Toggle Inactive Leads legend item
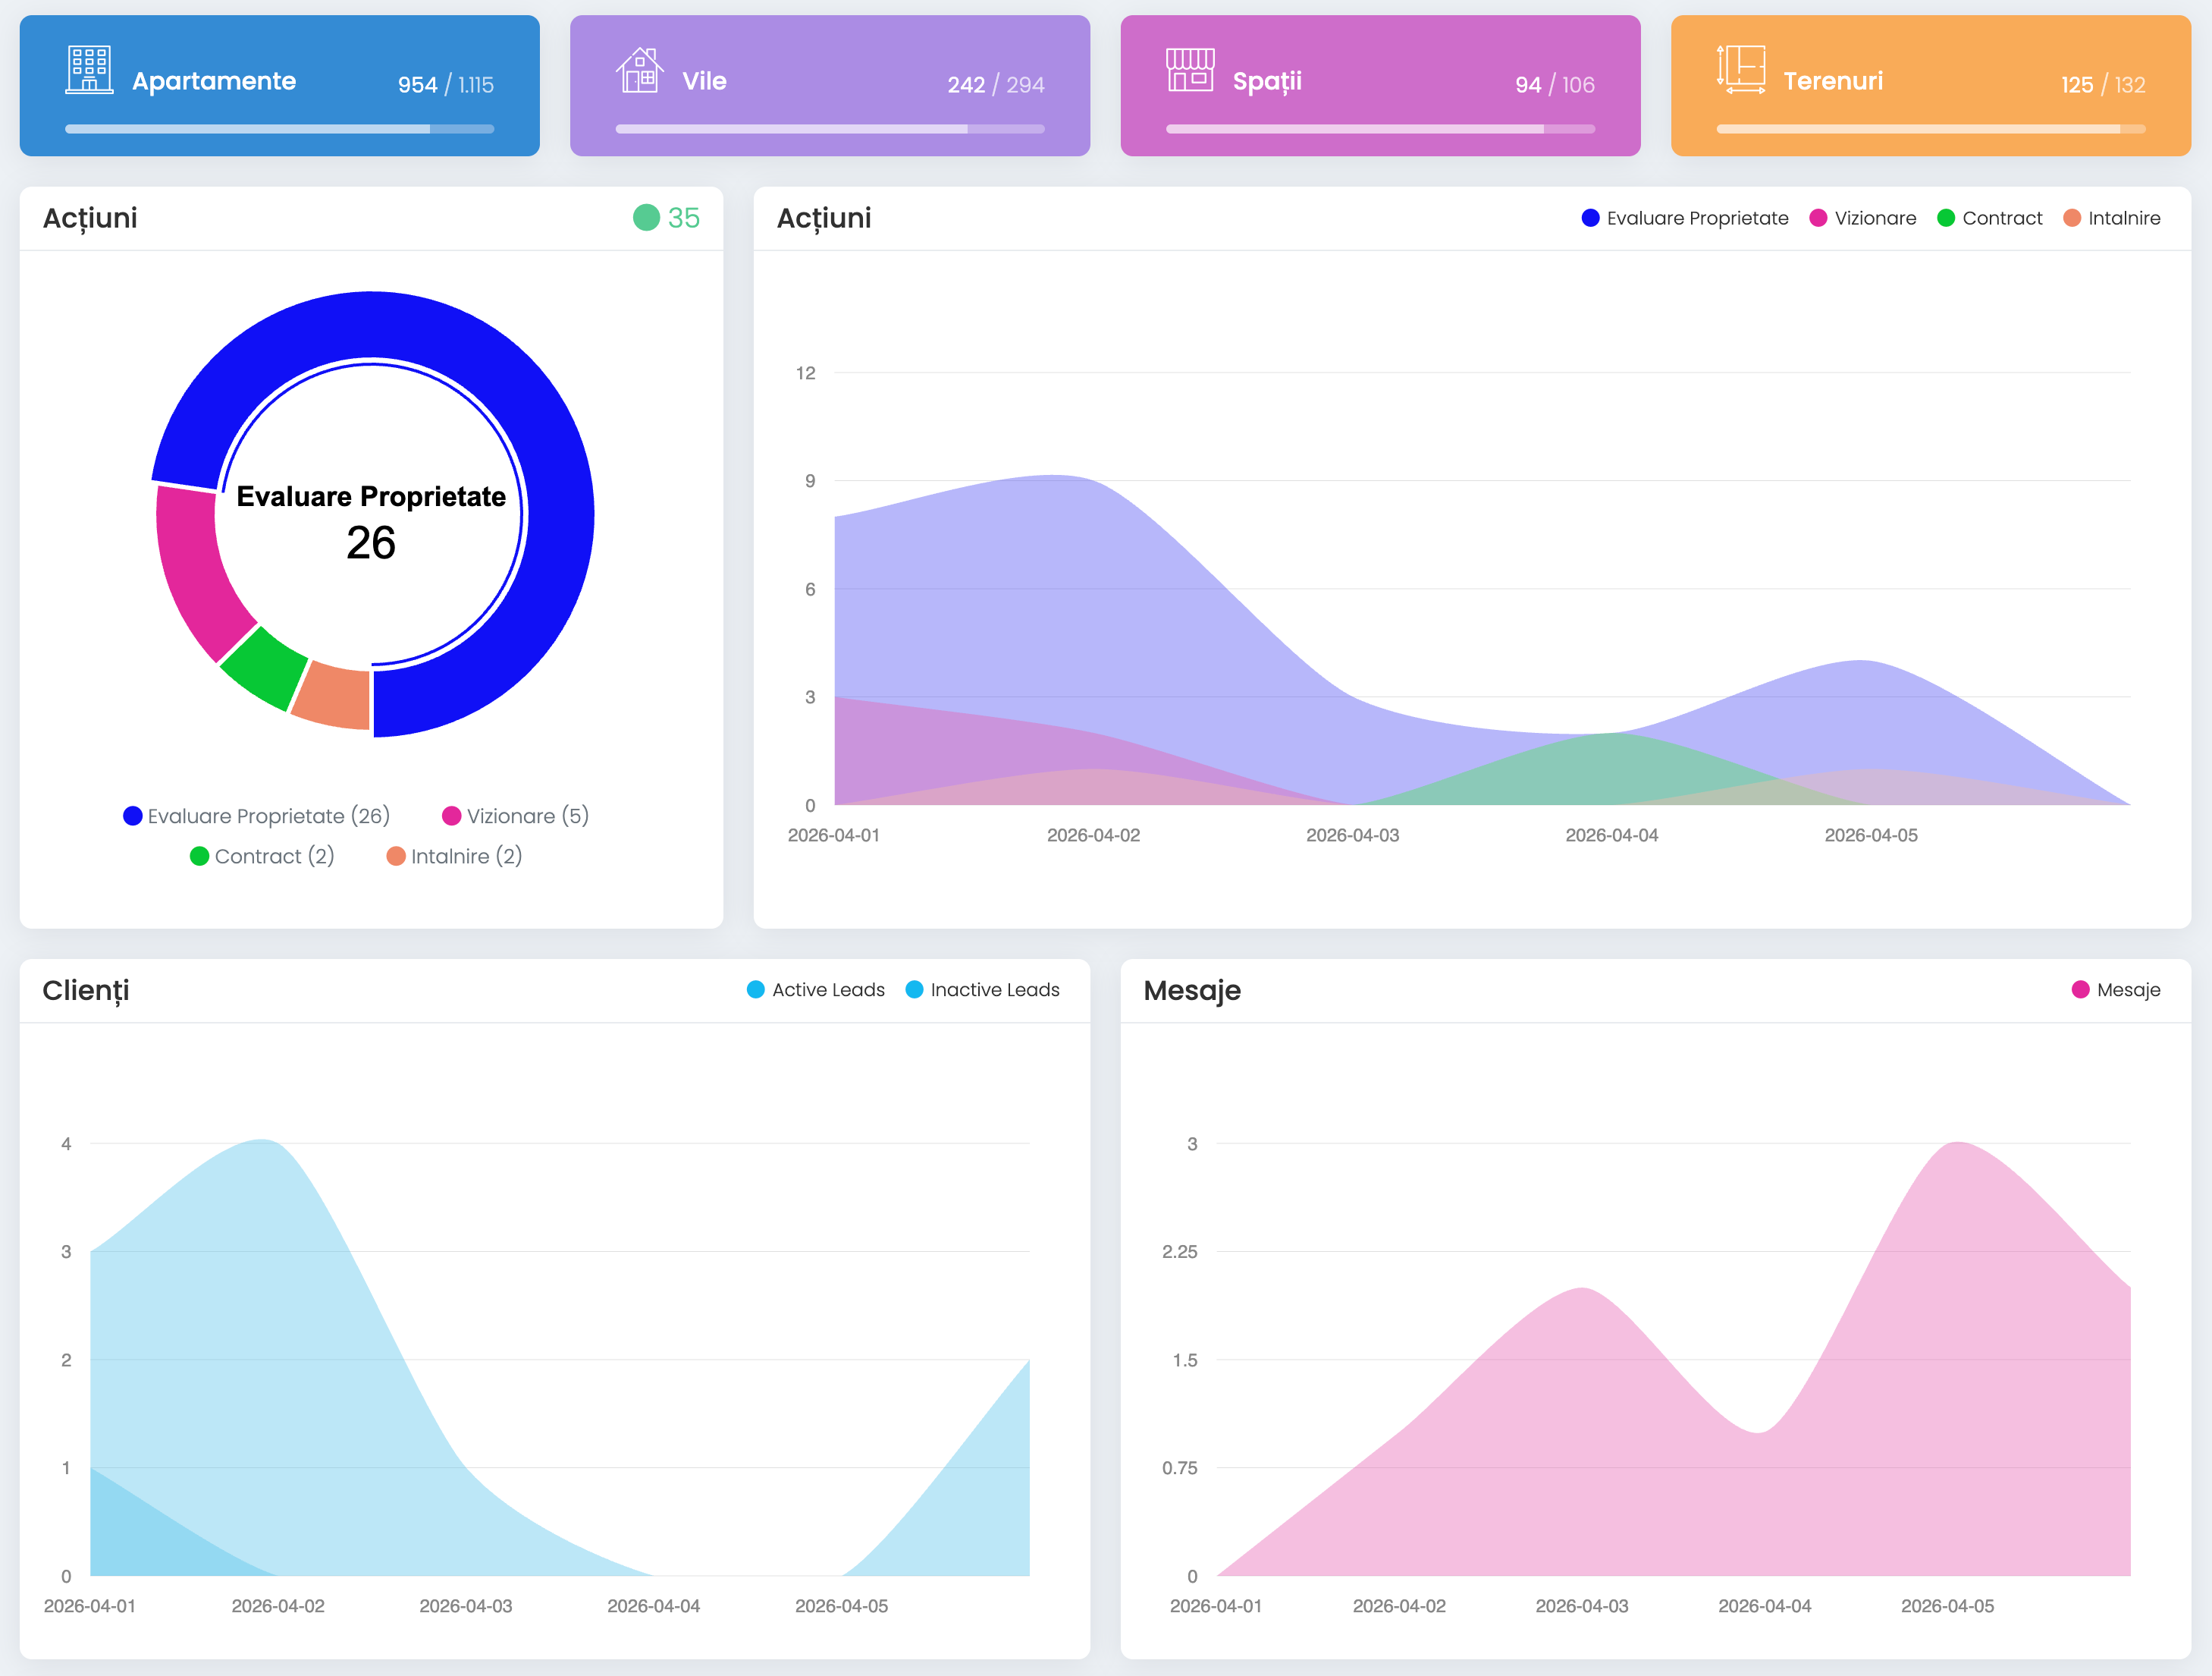The image size is (2212, 1676). point(982,989)
